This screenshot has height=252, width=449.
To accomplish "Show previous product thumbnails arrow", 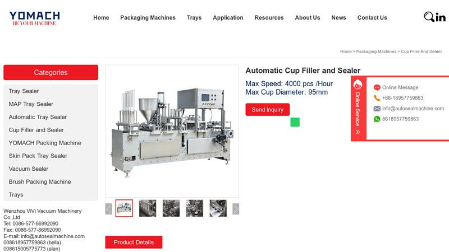I will [x=108, y=209].
